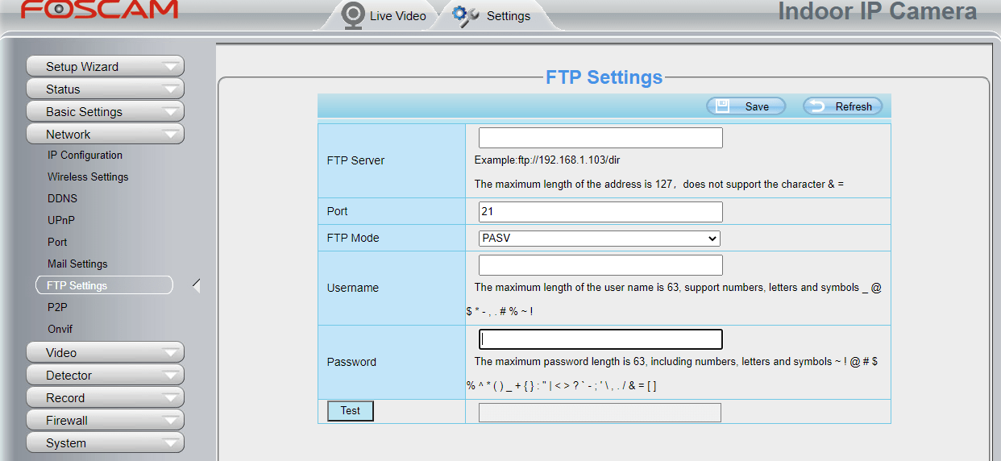
Task: Open the Live Video tab
Action: tap(383, 16)
